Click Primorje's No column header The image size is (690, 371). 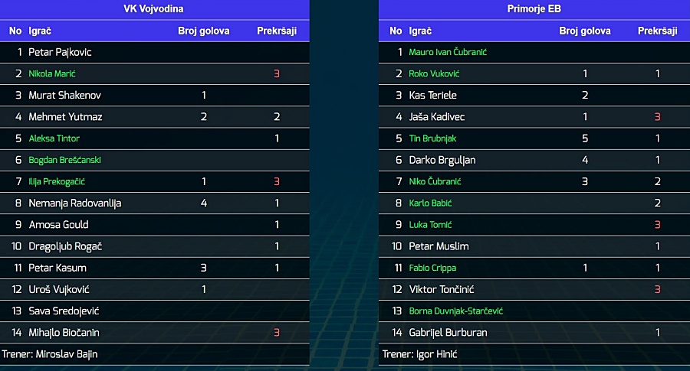pyautogui.click(x=396, y=31)
